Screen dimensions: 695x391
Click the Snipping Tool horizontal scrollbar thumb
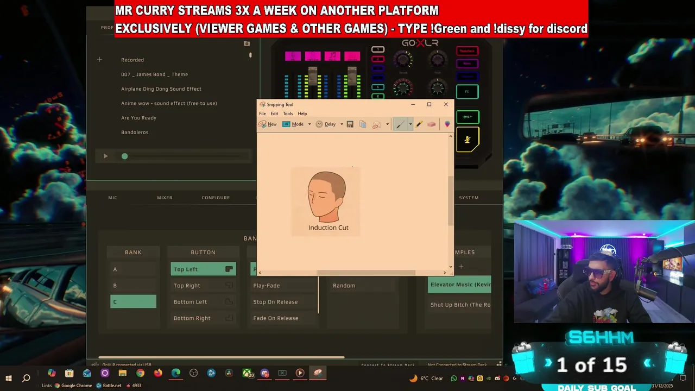[367, 273]
